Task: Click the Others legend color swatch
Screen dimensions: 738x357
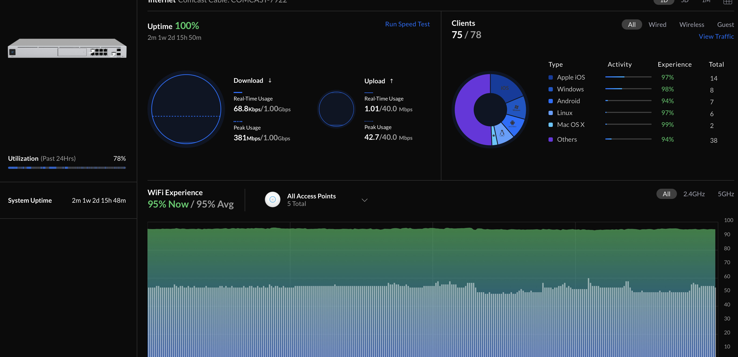Action: coord(550,140)
